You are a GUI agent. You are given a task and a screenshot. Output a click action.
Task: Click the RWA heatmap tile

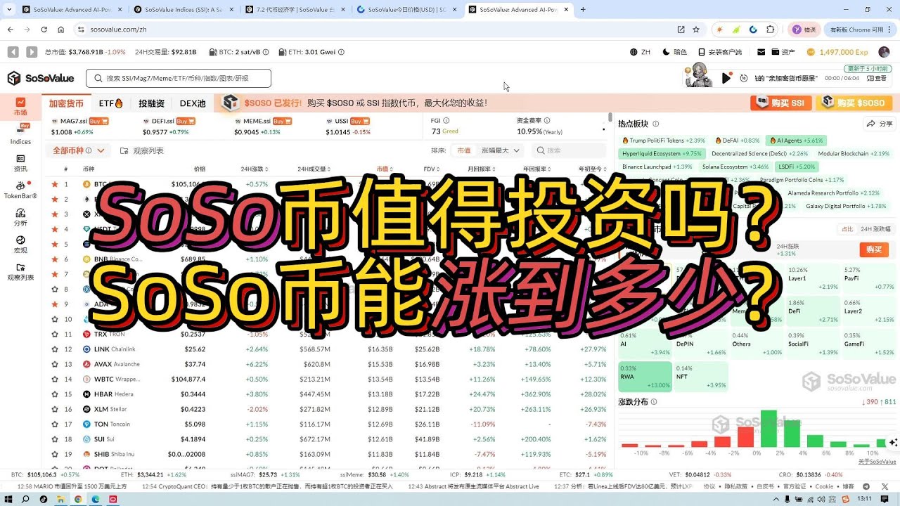click(645, 376)
